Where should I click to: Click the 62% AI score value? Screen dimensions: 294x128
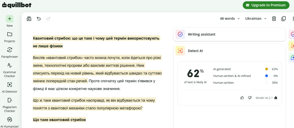(195, 73)
